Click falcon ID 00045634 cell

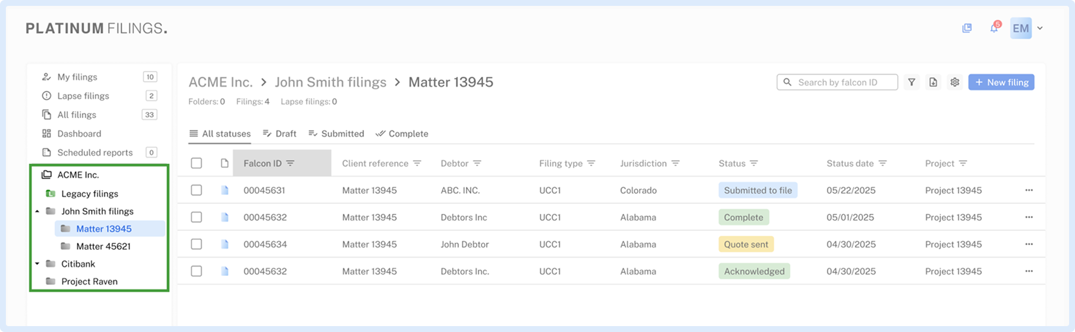pos(265,244)
